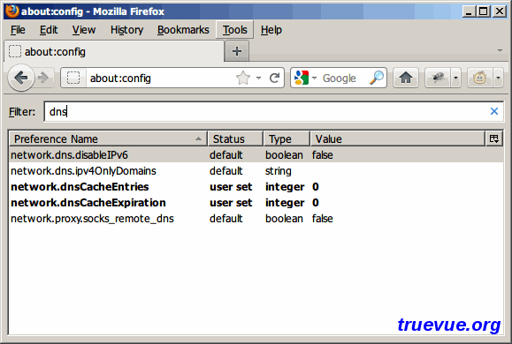Click the Forward arrow button
Viewport: 512px width, 344px height.
coord(43,78)
